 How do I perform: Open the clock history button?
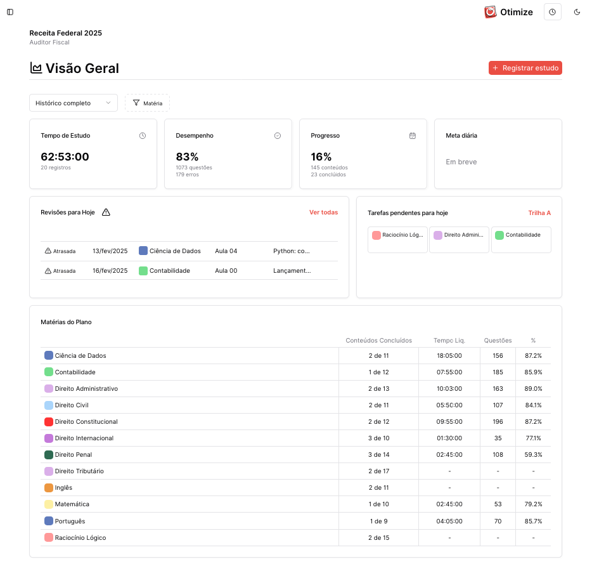pos(552,12)
